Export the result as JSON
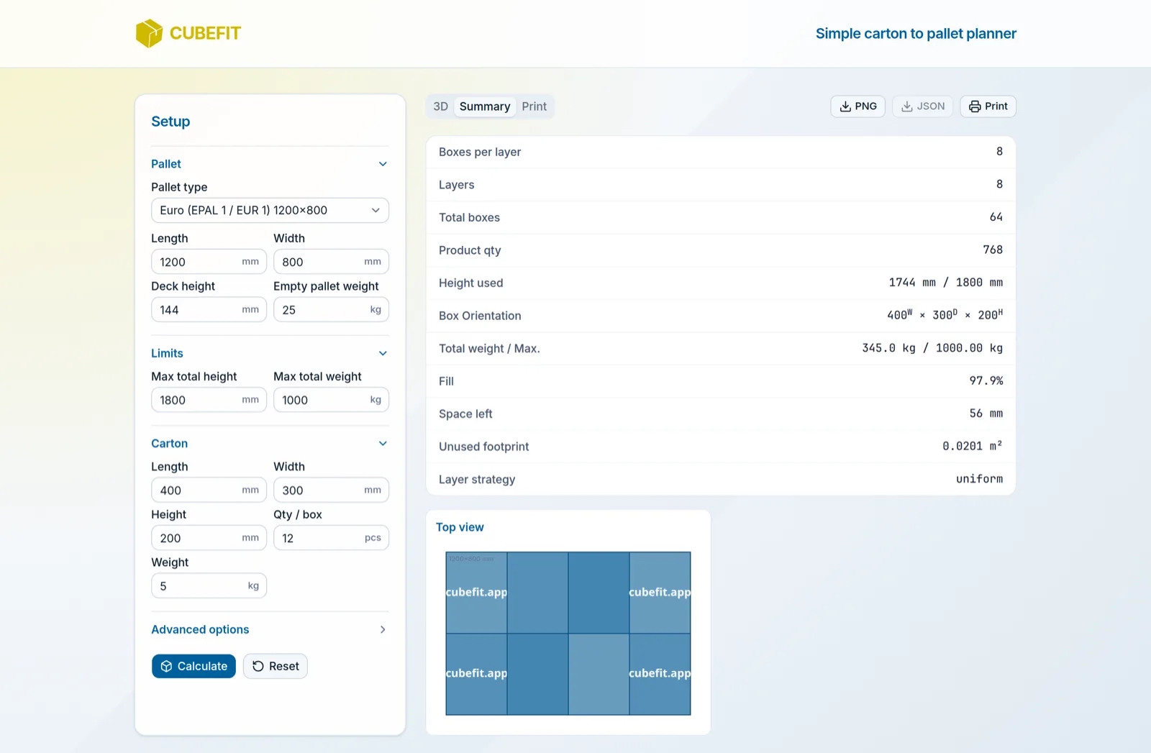Screen dimensions: 1151x753 click(922, 106)
